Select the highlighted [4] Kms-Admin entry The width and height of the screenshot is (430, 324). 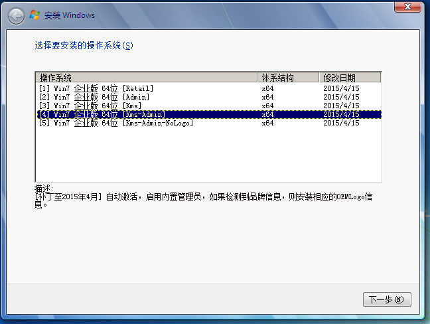tap(102, 114)
